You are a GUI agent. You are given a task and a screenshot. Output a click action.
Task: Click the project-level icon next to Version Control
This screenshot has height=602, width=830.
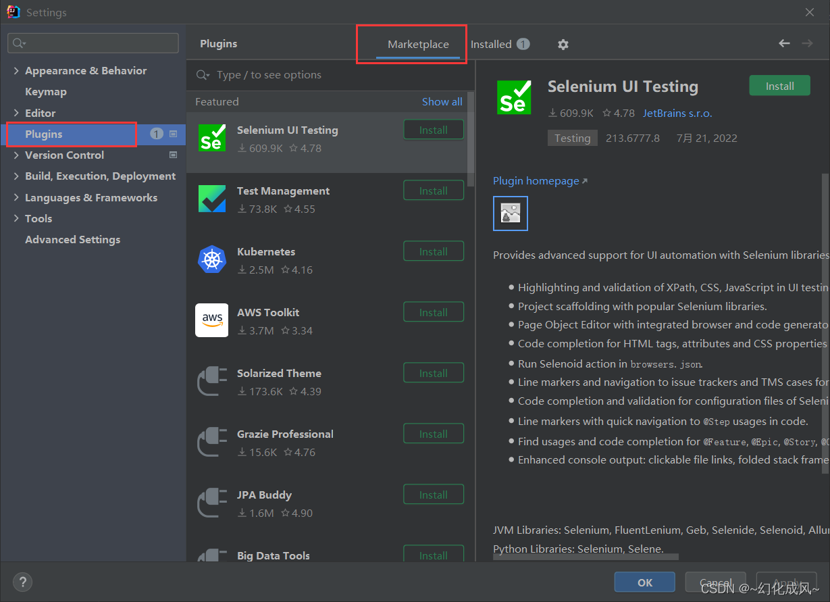[x=173, y=155]
